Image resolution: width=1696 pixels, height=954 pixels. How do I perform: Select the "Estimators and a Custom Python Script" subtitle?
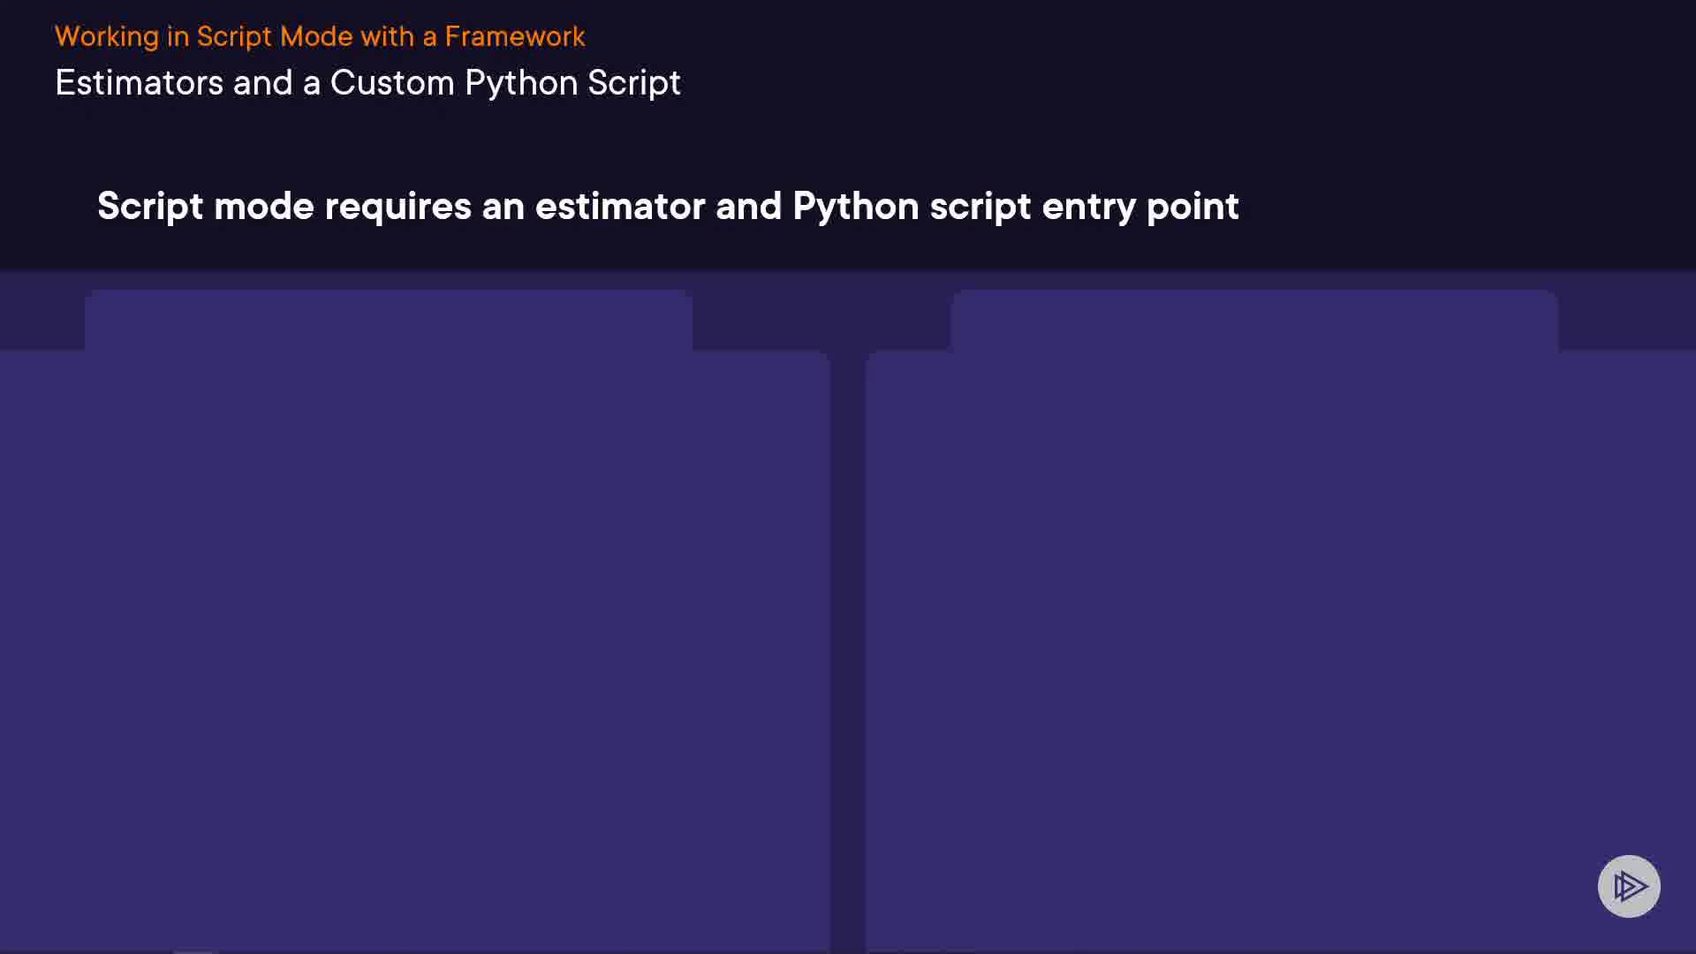point(367,83)
